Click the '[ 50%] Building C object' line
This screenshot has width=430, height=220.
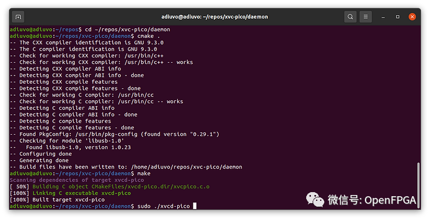point(109,187)
